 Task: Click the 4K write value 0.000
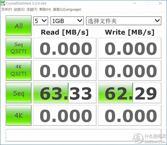pos(130,115)
